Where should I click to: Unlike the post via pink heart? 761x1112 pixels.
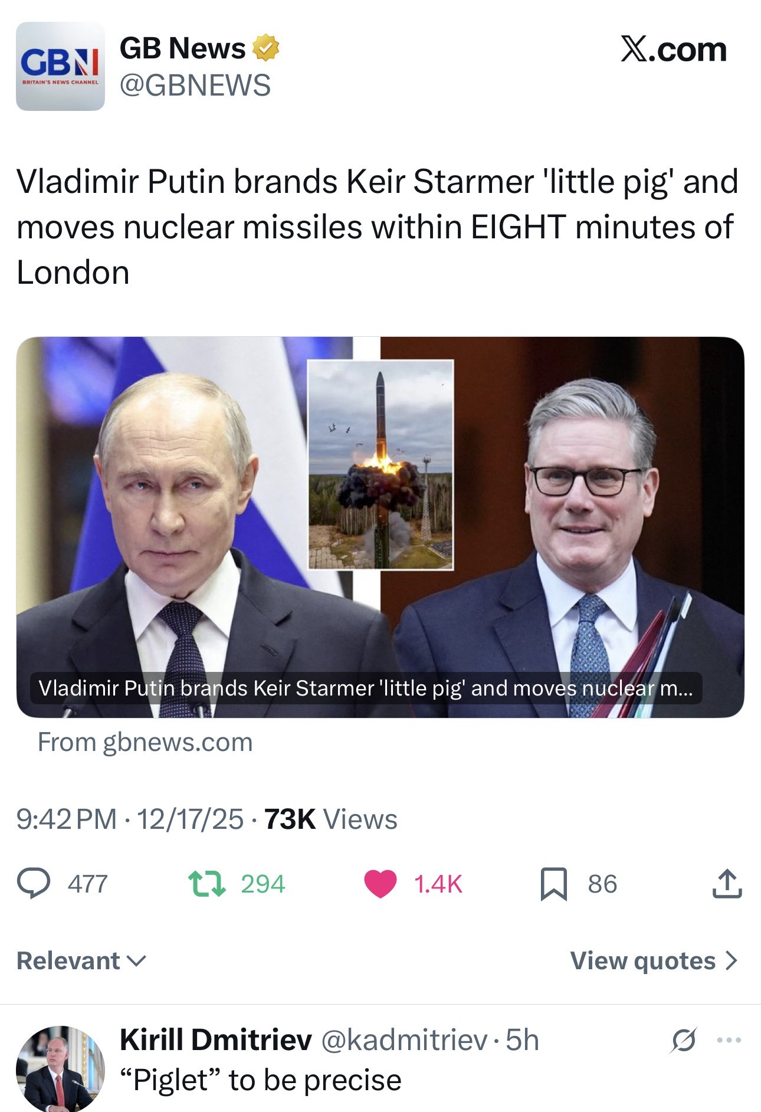click(380, 884)
